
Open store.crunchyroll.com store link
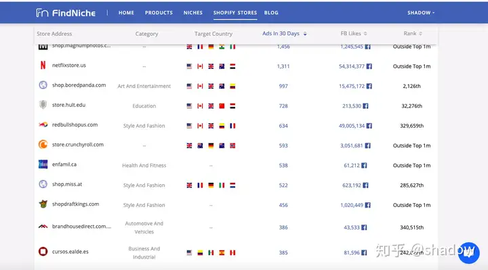click(x=78, y=145)
